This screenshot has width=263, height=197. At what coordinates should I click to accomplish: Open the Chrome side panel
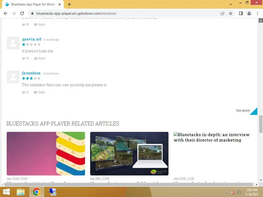[x=241, y=13]
